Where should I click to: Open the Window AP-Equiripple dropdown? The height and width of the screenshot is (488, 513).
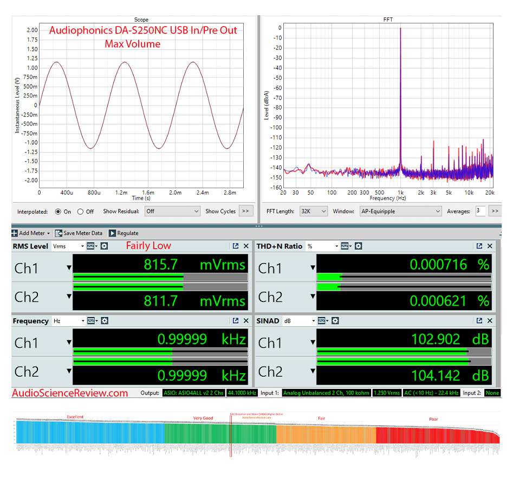[400, 211]
